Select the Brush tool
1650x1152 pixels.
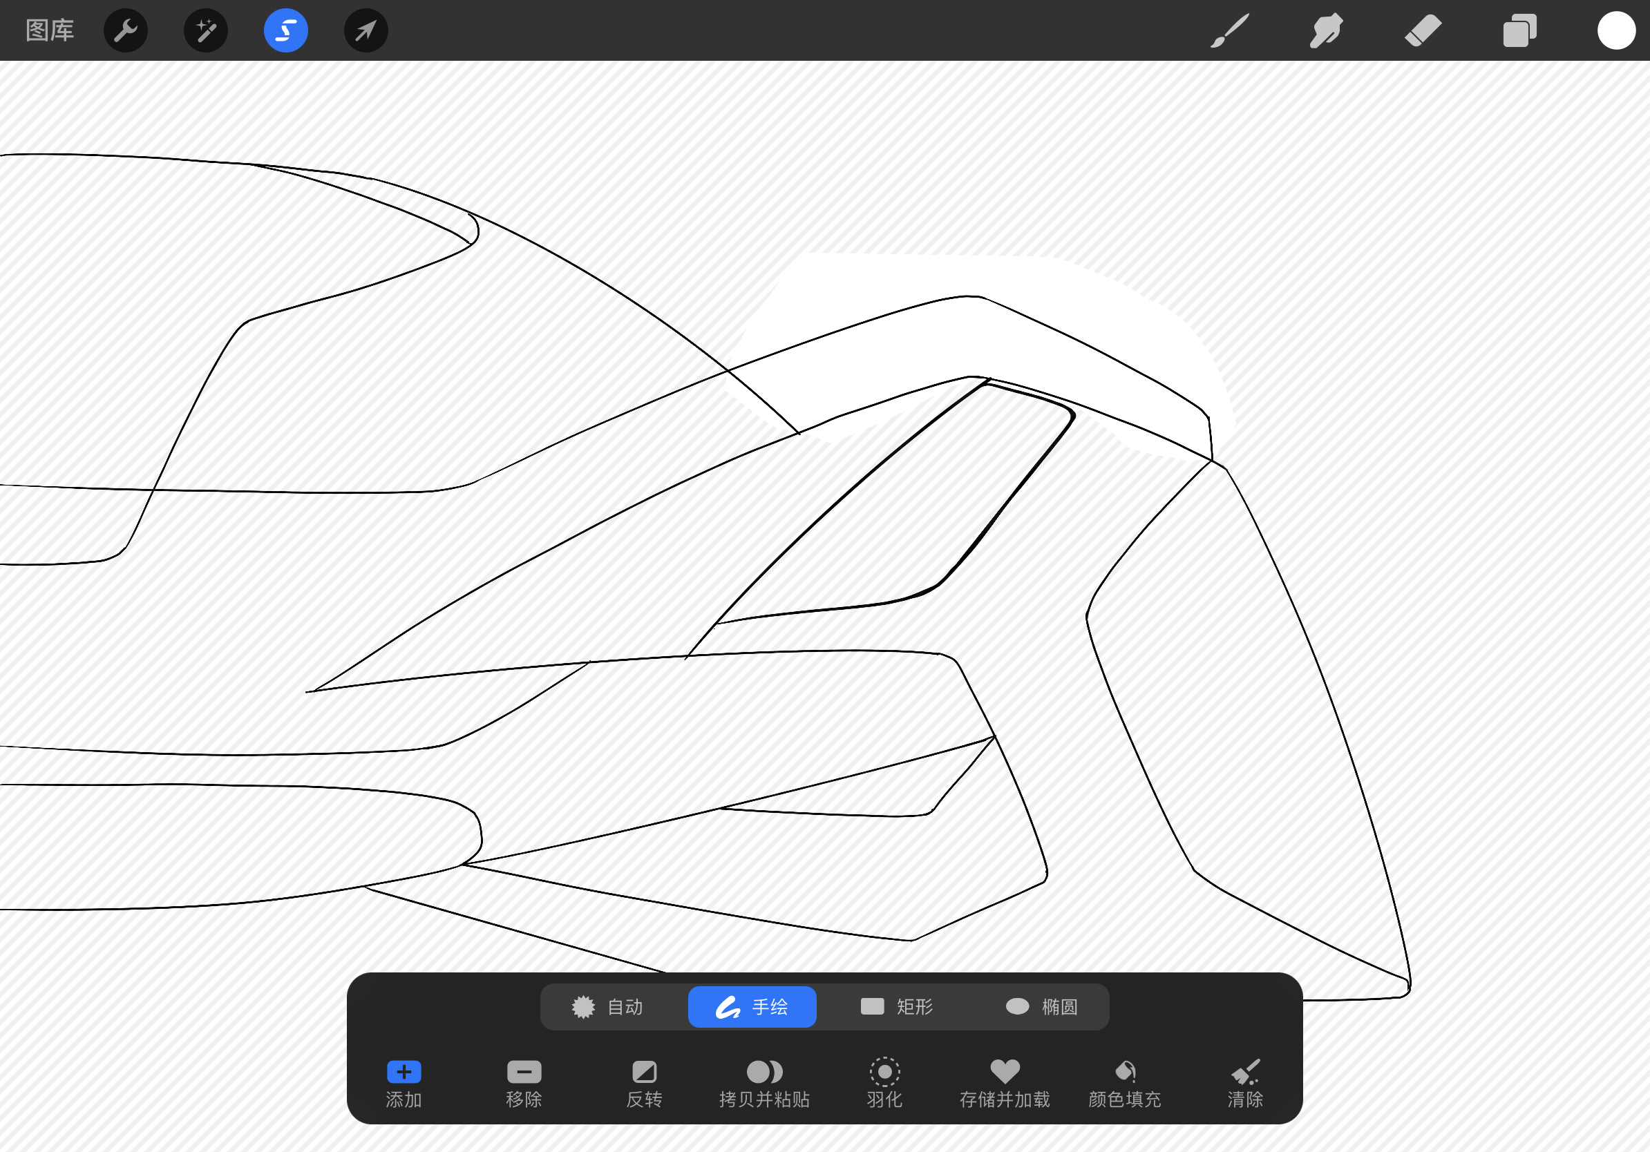1229,30
